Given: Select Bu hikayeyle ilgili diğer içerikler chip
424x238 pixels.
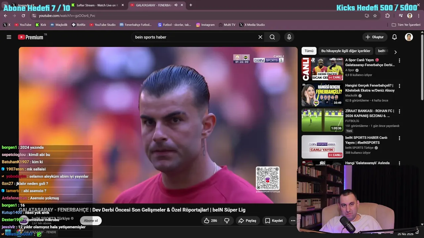Looking at the screenshot, I should coord(346,51).
